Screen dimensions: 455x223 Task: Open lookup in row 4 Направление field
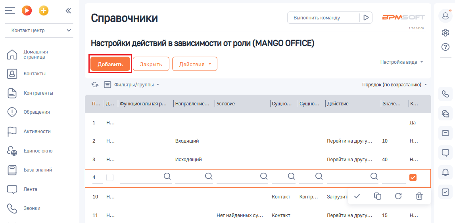point(209,176)
